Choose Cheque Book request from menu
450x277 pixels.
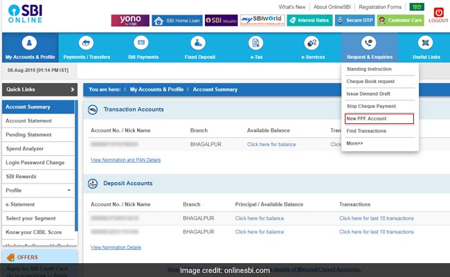coord(370,81)
